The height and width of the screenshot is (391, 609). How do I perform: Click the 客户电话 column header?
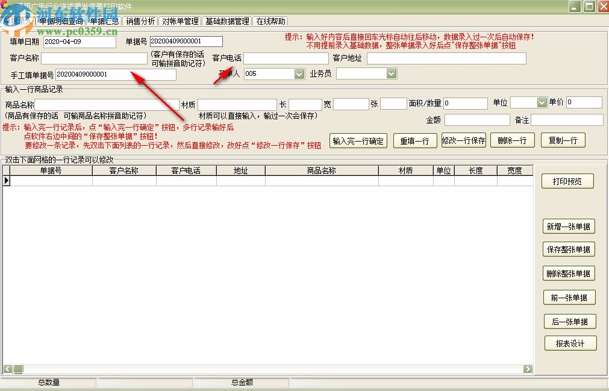click(186, 170)
